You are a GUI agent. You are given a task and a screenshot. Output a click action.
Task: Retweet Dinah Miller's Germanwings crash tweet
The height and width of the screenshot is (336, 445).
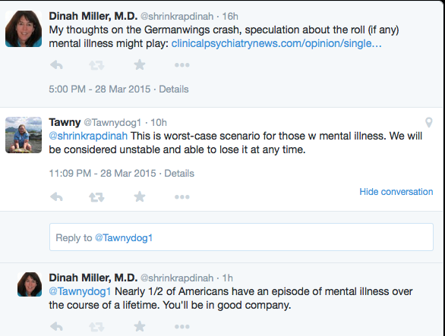tap(96, 65)
